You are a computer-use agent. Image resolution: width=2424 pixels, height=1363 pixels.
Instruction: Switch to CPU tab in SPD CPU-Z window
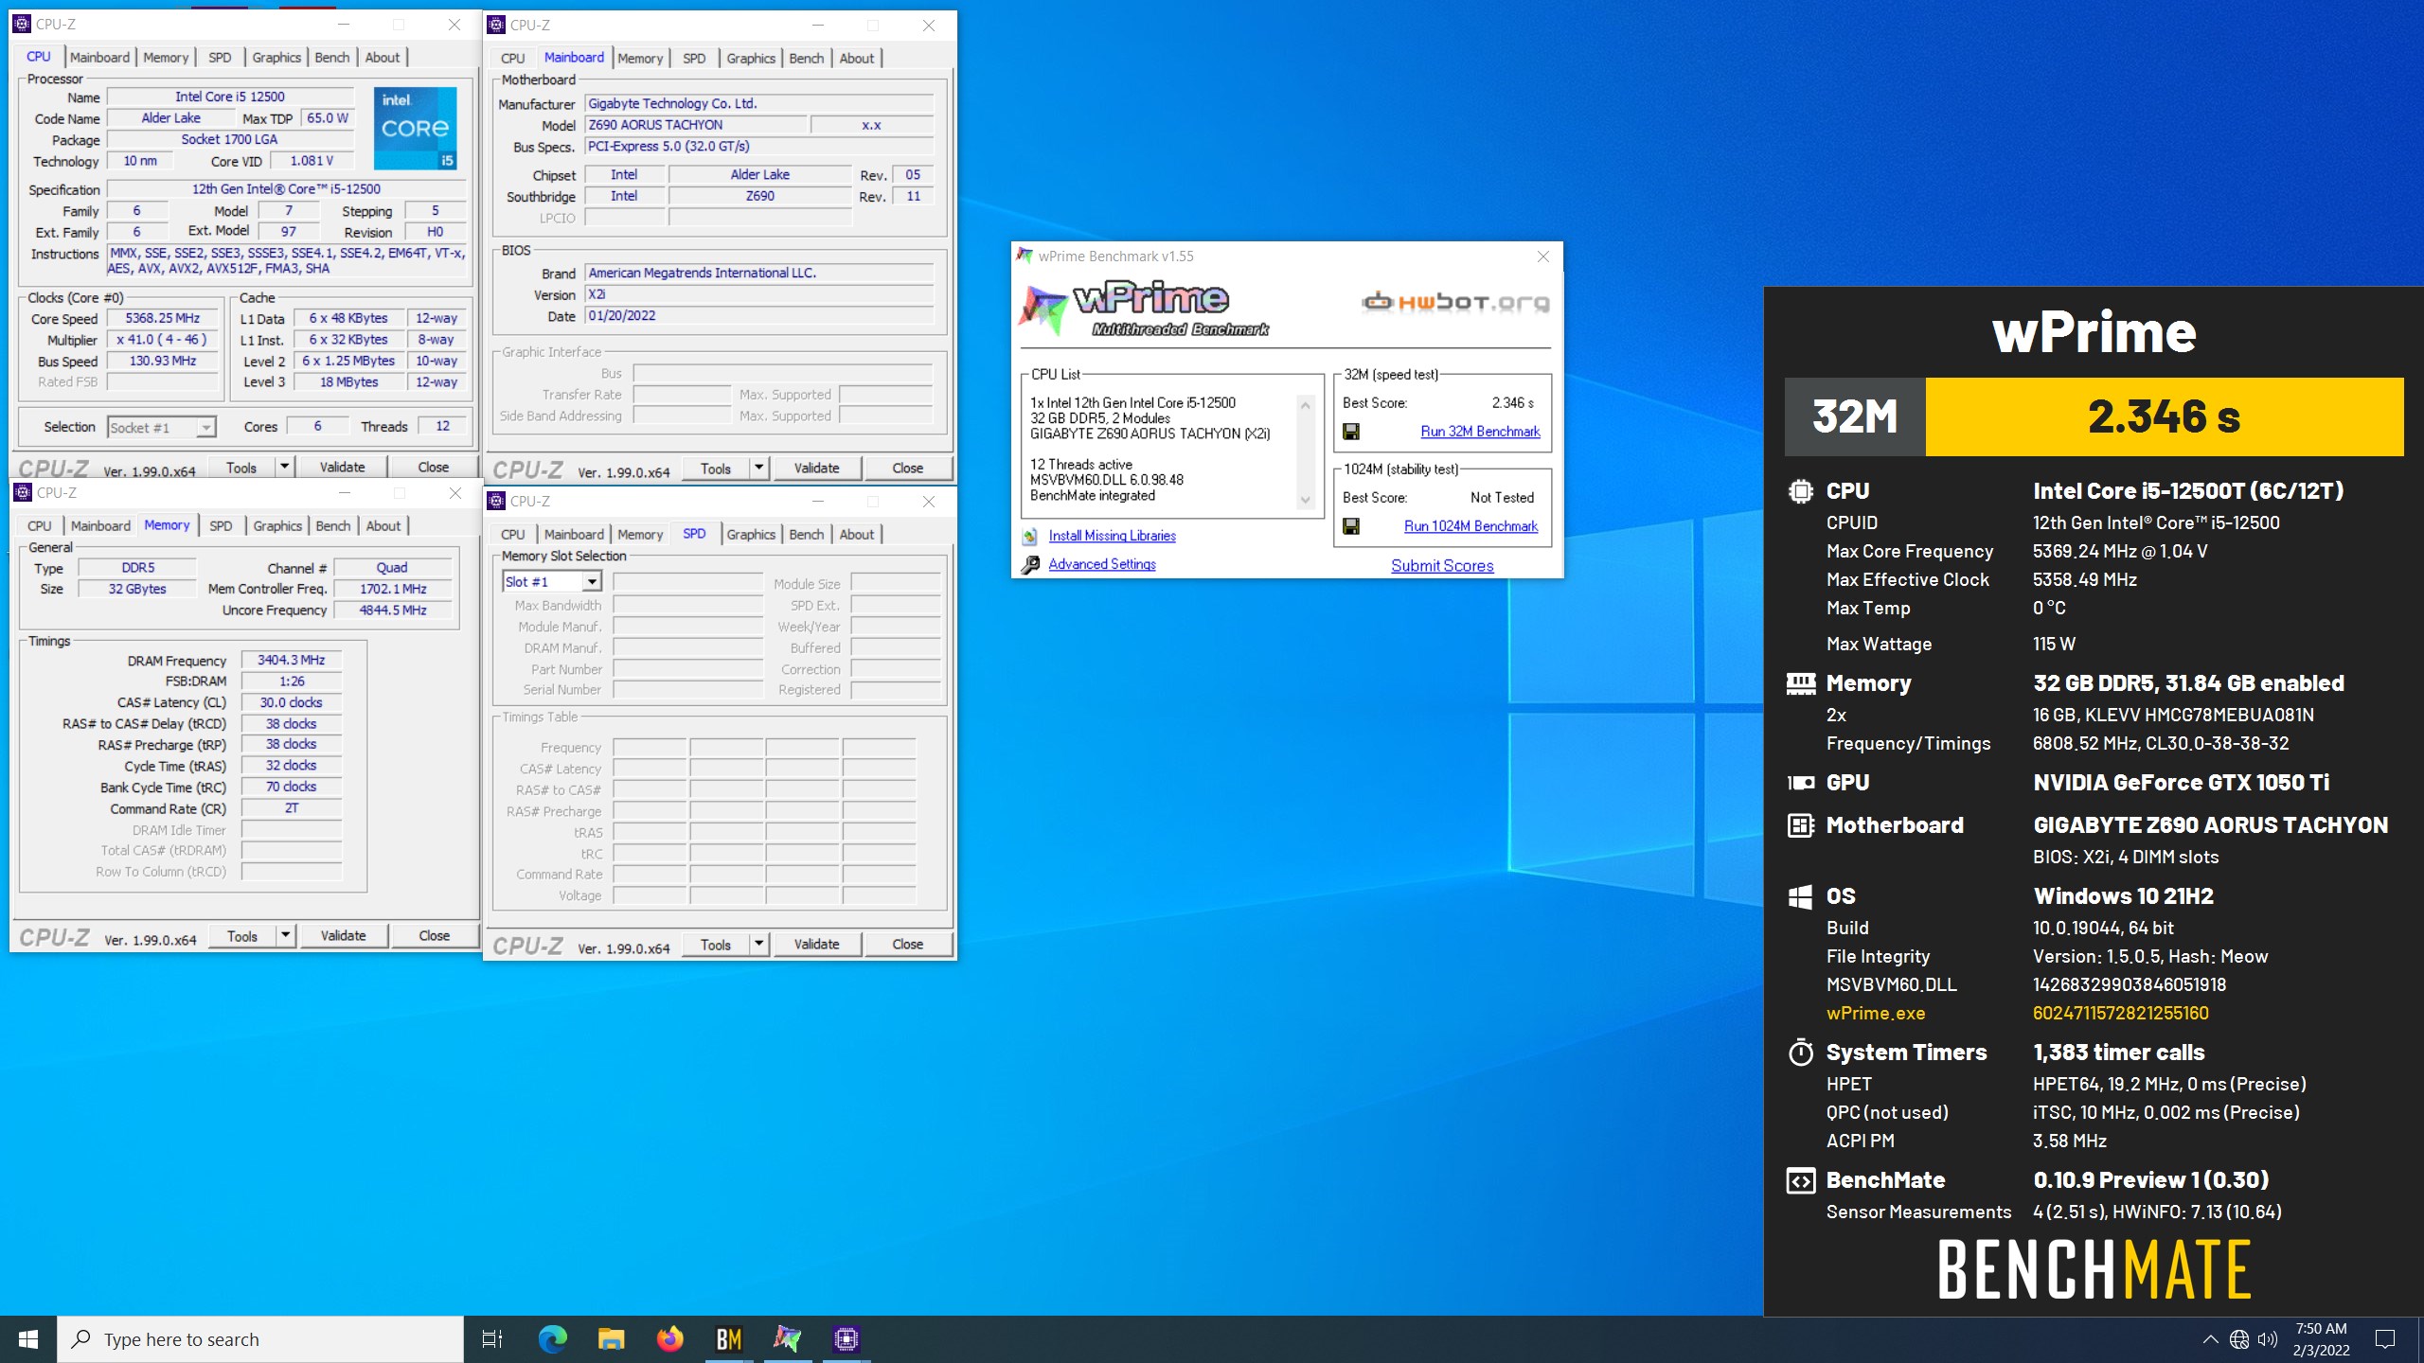pos(512,535)
